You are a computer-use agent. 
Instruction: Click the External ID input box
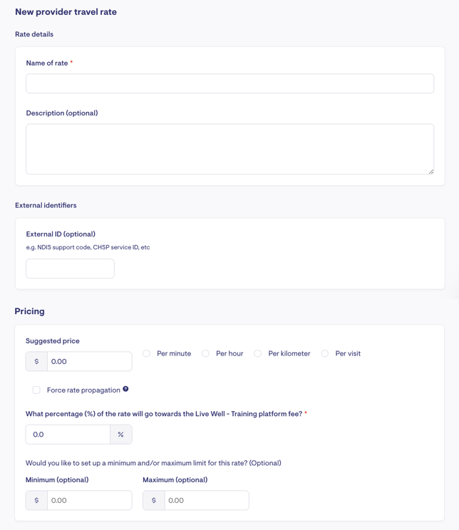point(71,269)
